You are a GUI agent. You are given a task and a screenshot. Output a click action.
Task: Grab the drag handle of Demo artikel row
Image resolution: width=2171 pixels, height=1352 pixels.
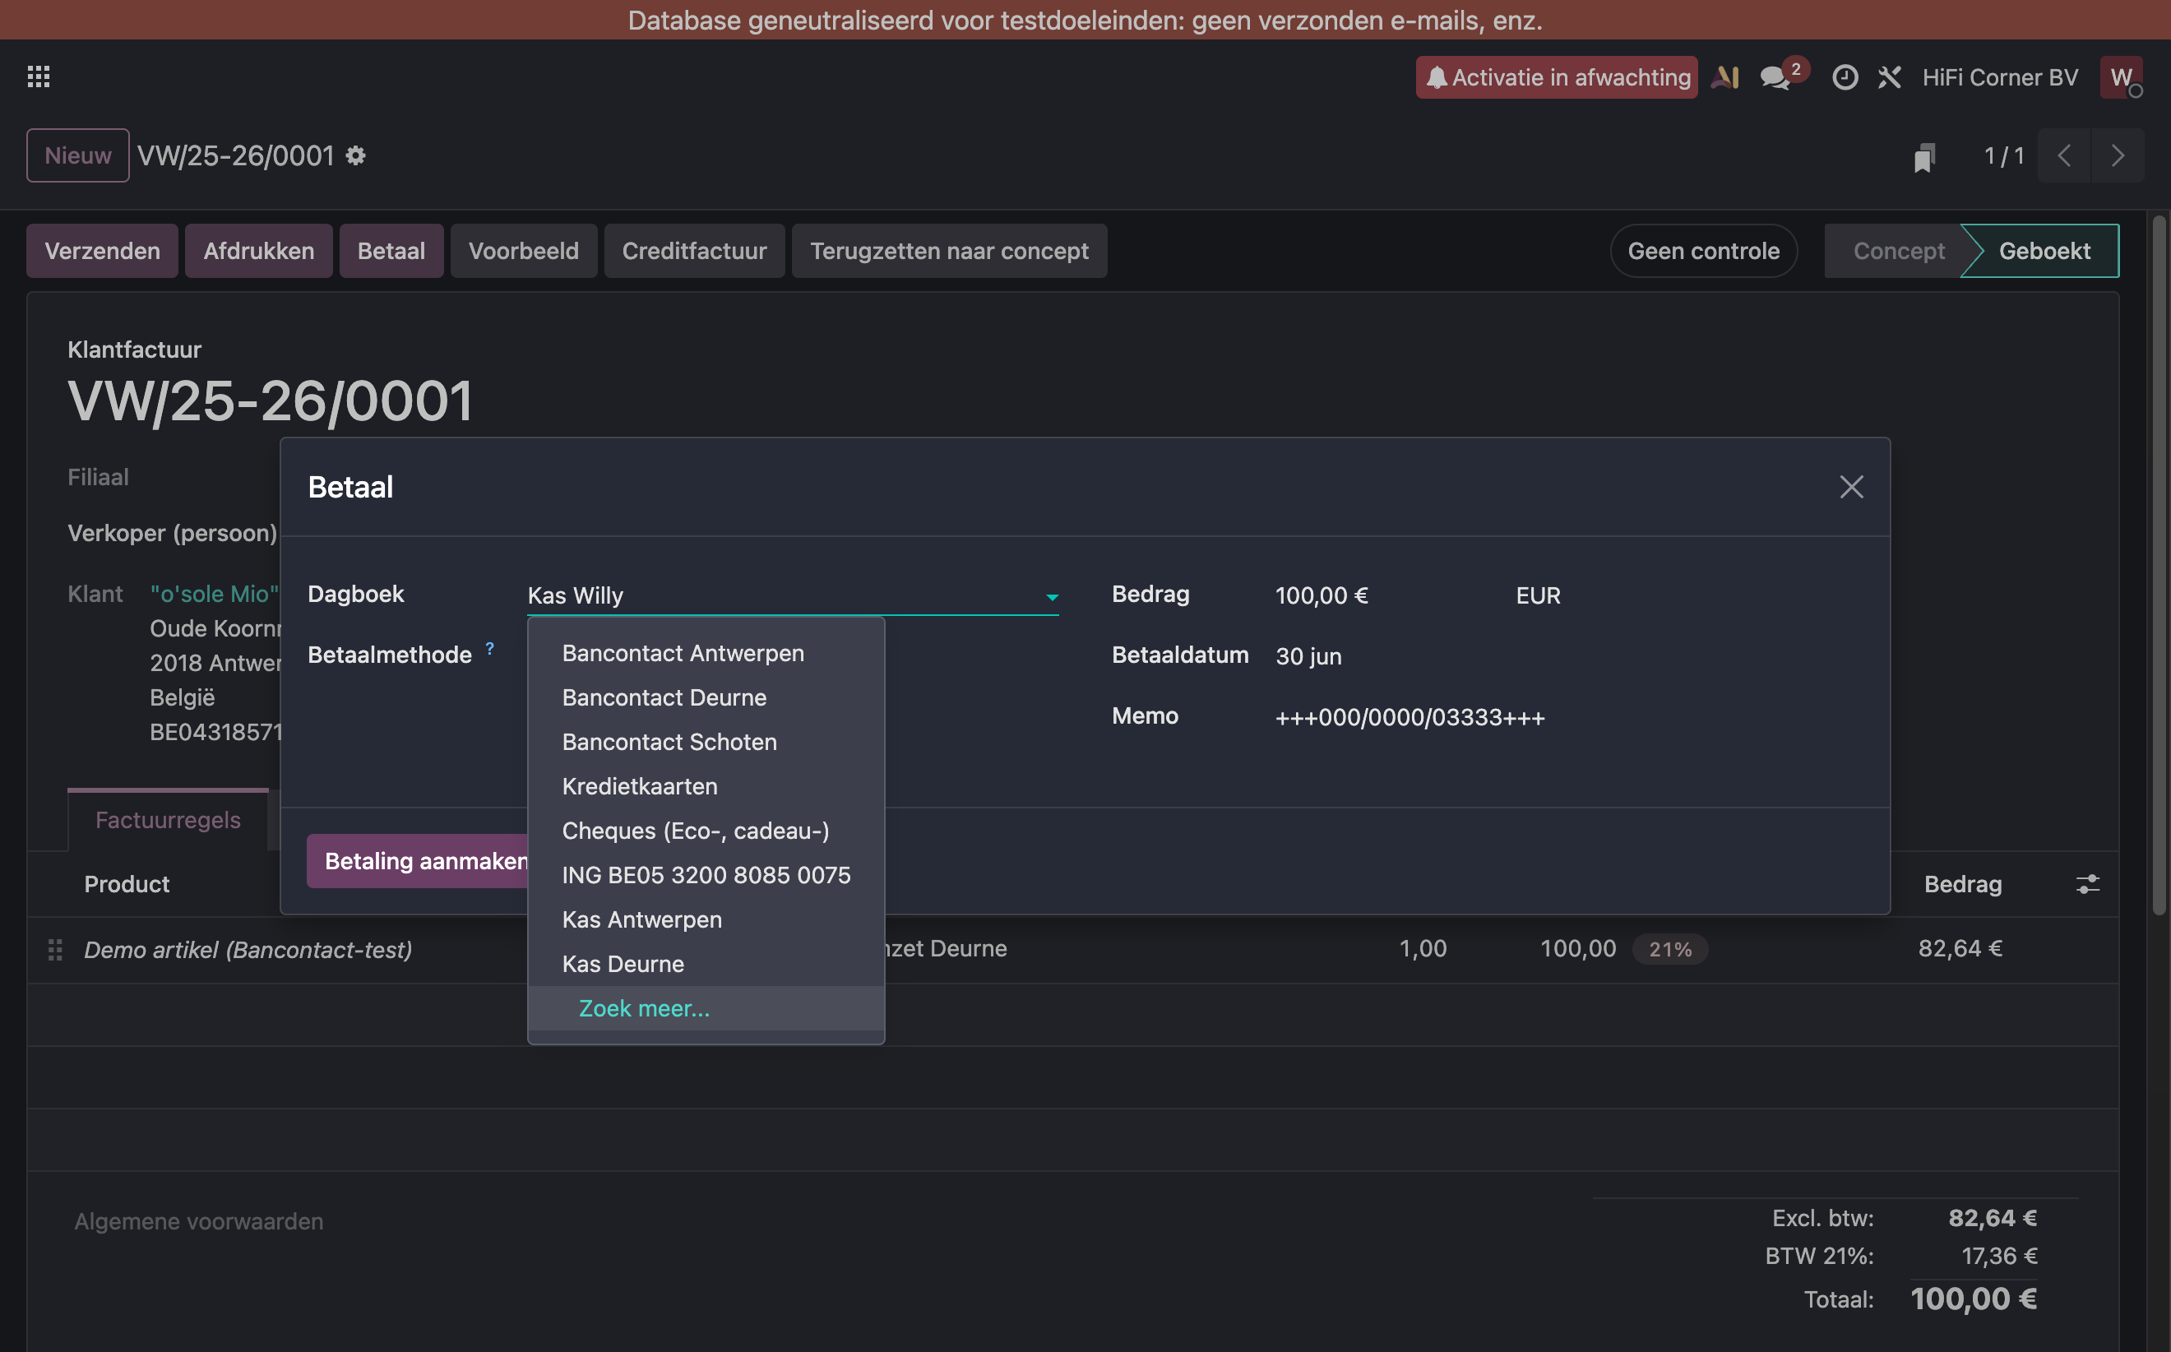point(54,950)
